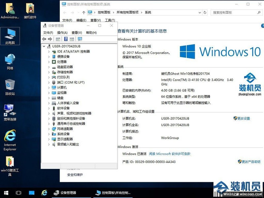The height and width of the screenshot is (198, 264).
Task: Select the 音频输入和输出 tree item
Action: (x=68, y=144)
